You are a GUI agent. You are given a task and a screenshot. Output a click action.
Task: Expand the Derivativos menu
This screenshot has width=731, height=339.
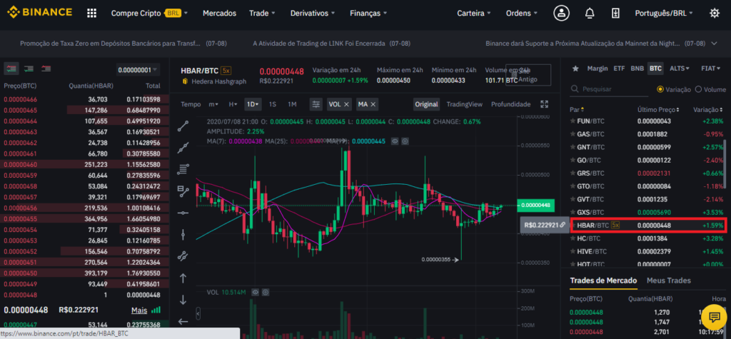(313, 13)
